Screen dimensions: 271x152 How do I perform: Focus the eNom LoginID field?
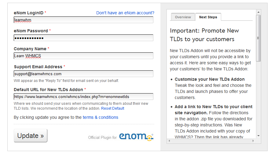83,20
